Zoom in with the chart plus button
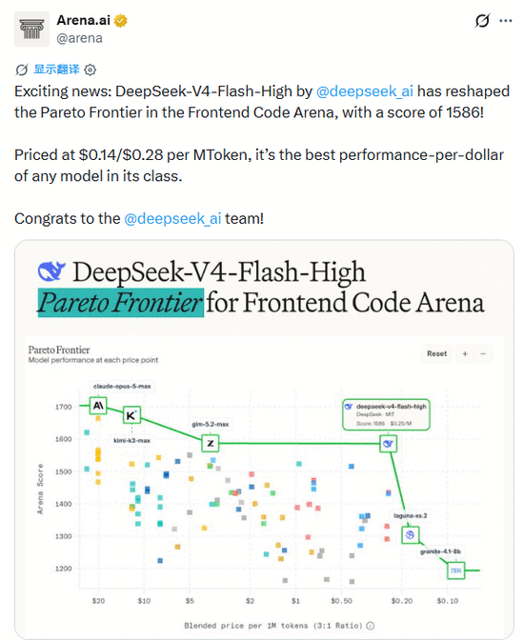The image size is (524, 640). (465, 353)
